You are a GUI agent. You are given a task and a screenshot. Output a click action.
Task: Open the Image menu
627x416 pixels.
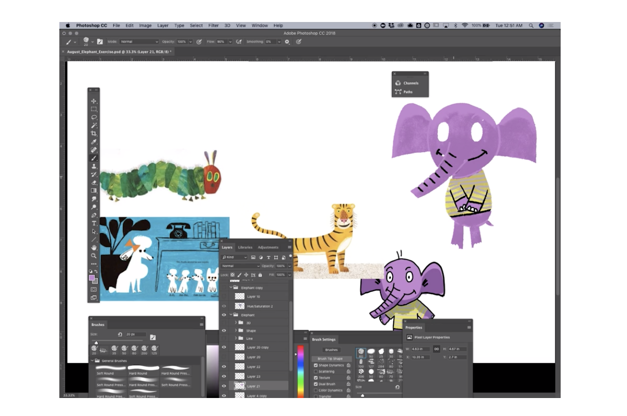point(145,25)
